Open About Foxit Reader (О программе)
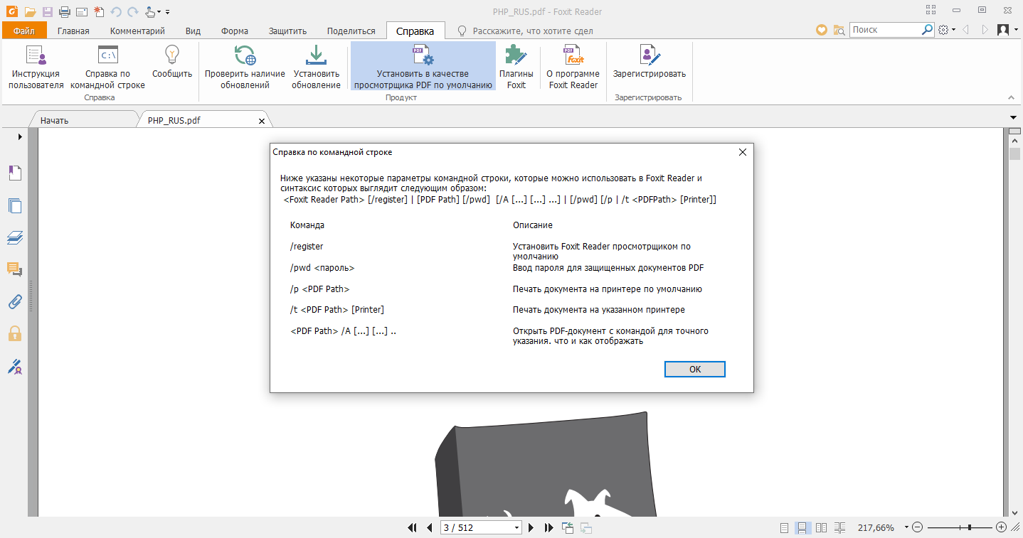 tap(573, 68)
